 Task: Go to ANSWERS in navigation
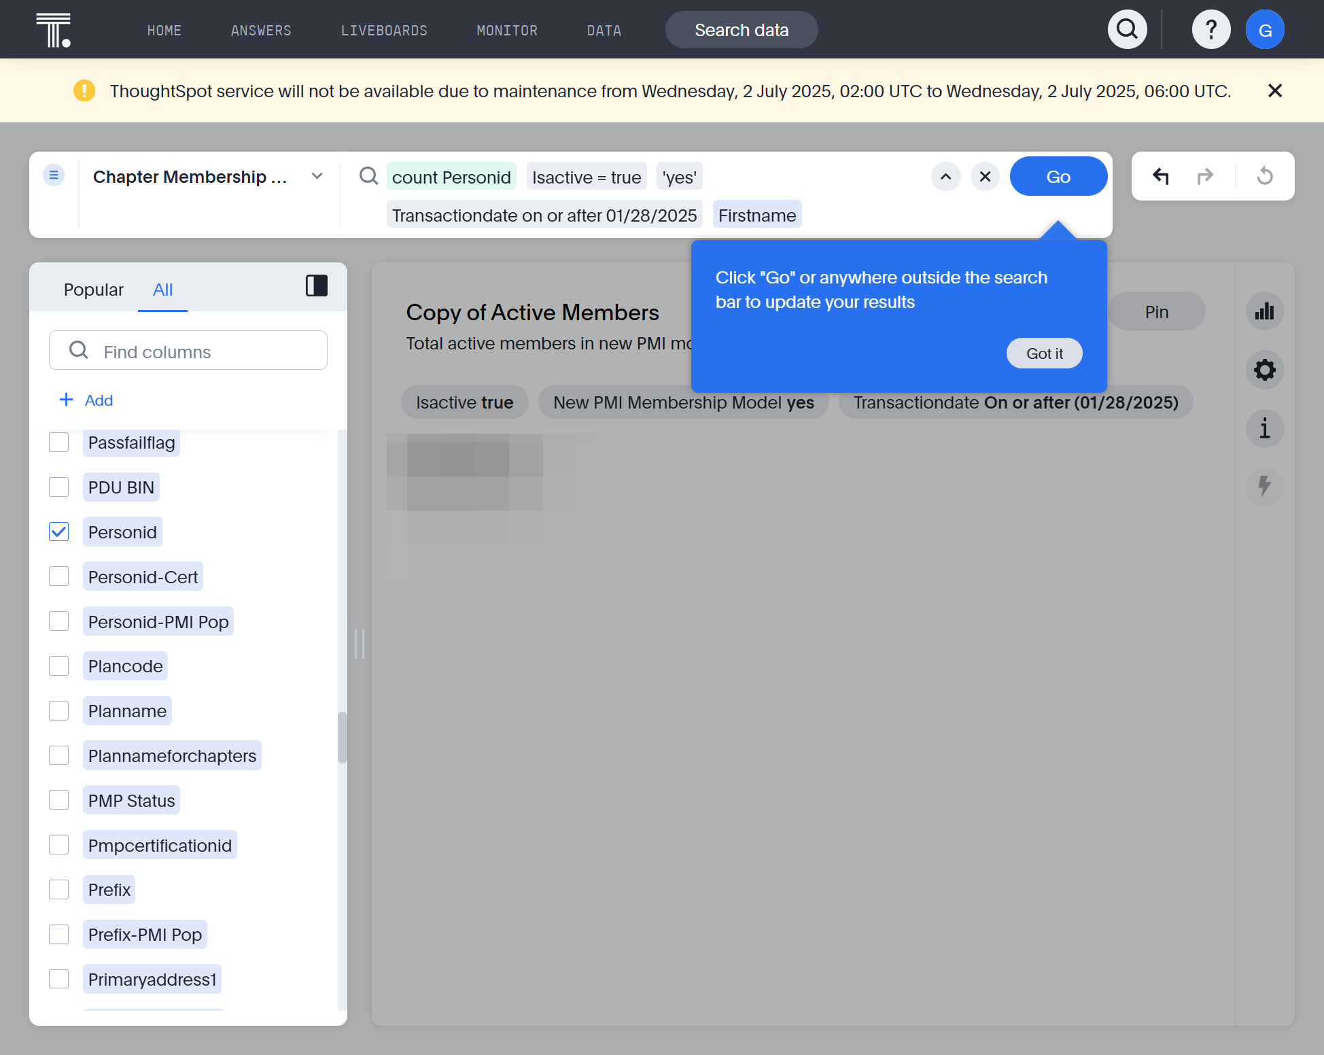pyautogui.click(x=261, y=31)
